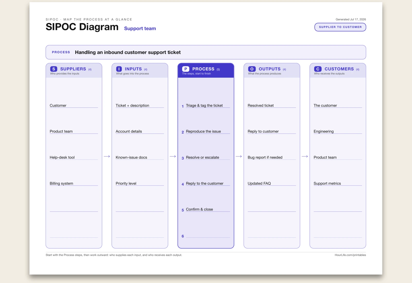Viewport: 412px width, 283px height.
Task: Open the HourLife.com/printables link
Action: pyautogui.click(x=350, y=255)
